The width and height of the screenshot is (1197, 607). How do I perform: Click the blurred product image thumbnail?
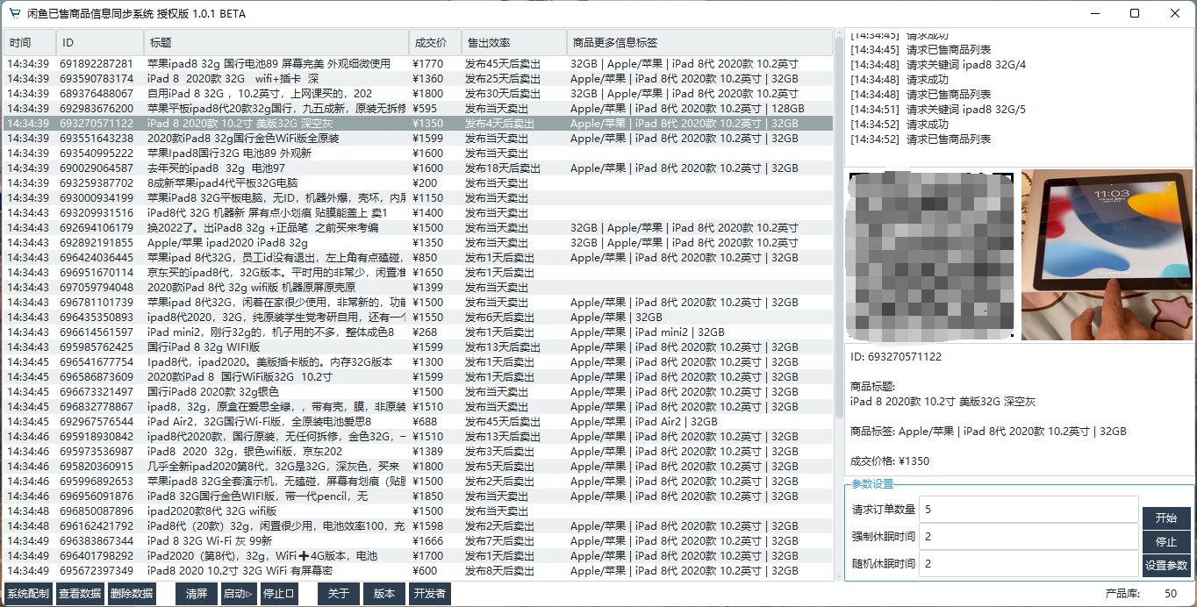(x=932, y=254)
